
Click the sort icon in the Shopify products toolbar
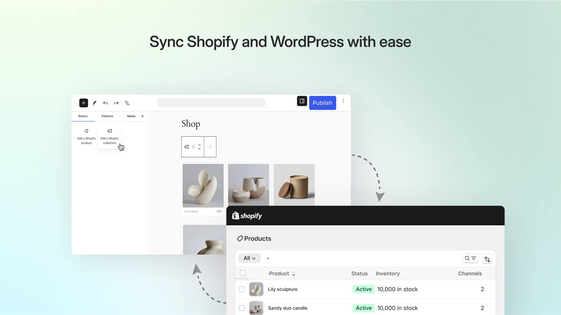pyautogui.click(x=487, y=259)
